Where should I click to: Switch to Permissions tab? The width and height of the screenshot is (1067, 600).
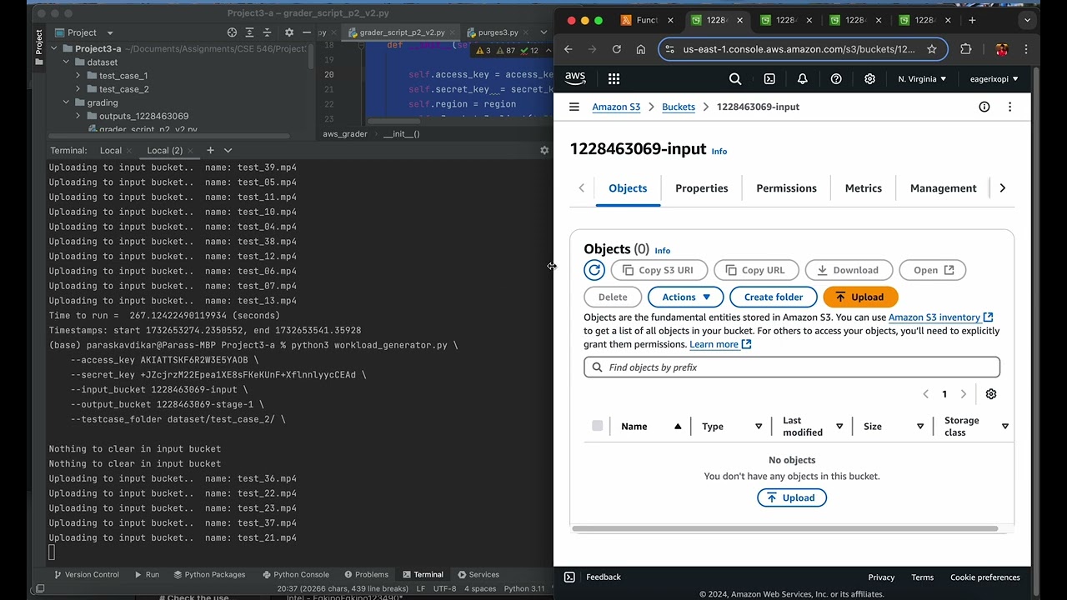click(786, 188)
